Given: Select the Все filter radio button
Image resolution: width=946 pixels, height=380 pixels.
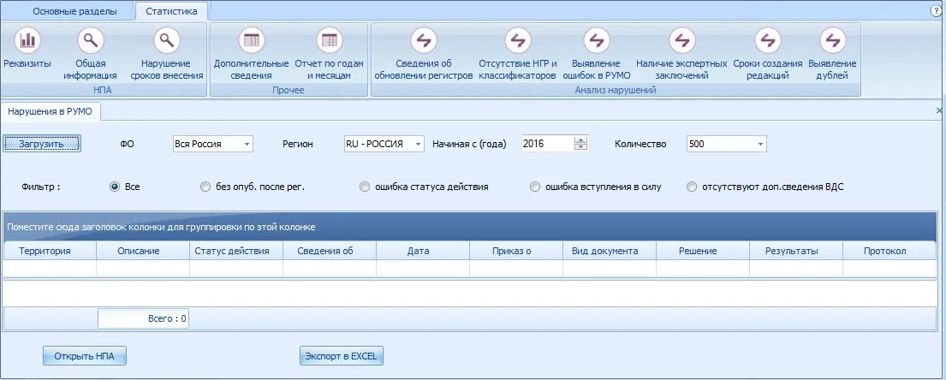Looking at the screenshot, I should tap(115, 187).
